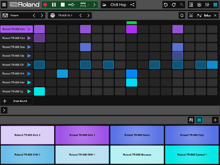Toggle step 9 on the Mar row
The height and width of the screenshot is (165, 220).
coord(132,82)
